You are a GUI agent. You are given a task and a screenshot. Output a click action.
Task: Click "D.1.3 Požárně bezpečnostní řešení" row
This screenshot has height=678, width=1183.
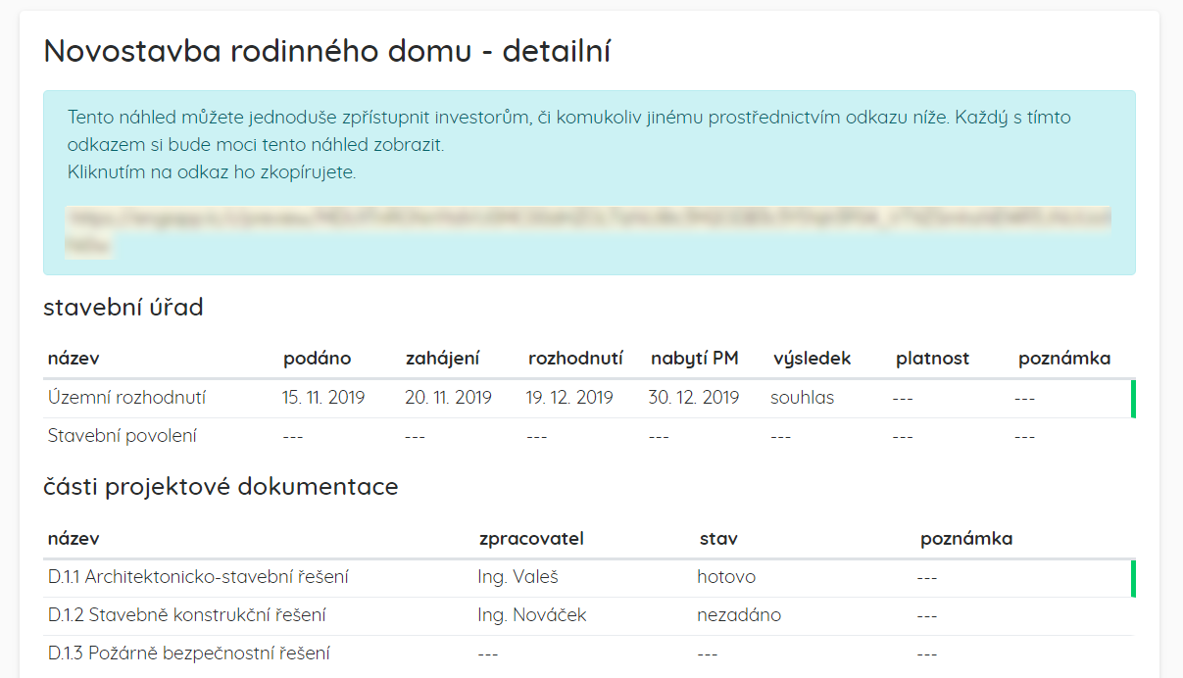588,654
